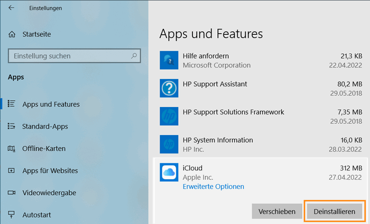370x224 pixels.
Task: Click the Startseite home icon
Action: (x=12, y=34)
